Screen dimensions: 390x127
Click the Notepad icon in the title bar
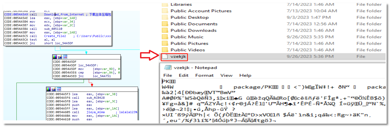tap(168, 68)
